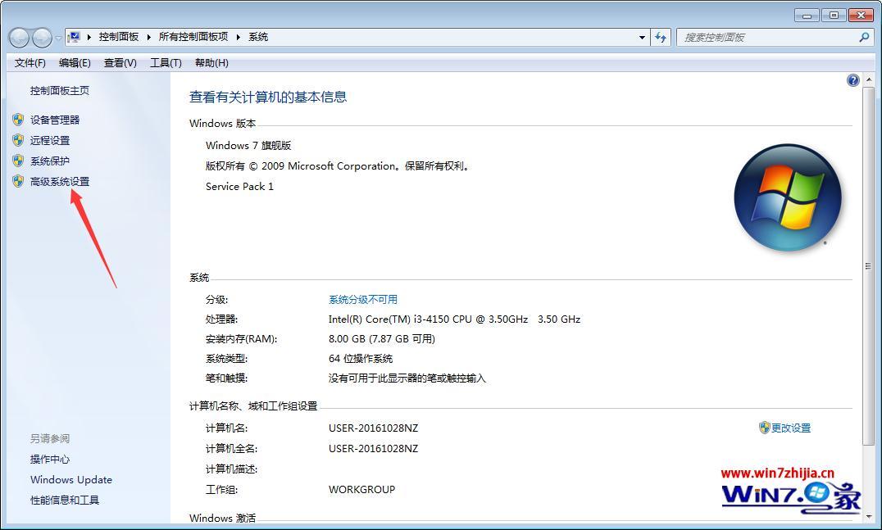Click shield icon beside 更改设置
The height and width of the screenshot is (530, 882).
coord(764,428)
